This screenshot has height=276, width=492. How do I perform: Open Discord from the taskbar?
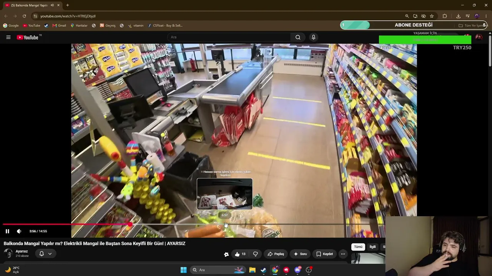click(298, 270)
